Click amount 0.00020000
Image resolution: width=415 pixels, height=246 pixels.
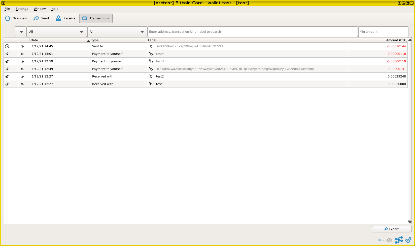[397, 84]
